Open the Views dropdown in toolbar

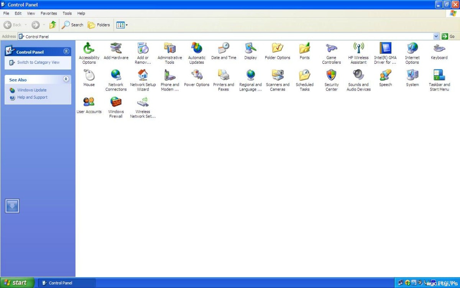tap(122, 25)
